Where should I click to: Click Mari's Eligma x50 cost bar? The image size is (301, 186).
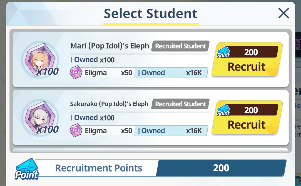pyautogui.click(x=105, y=73)
